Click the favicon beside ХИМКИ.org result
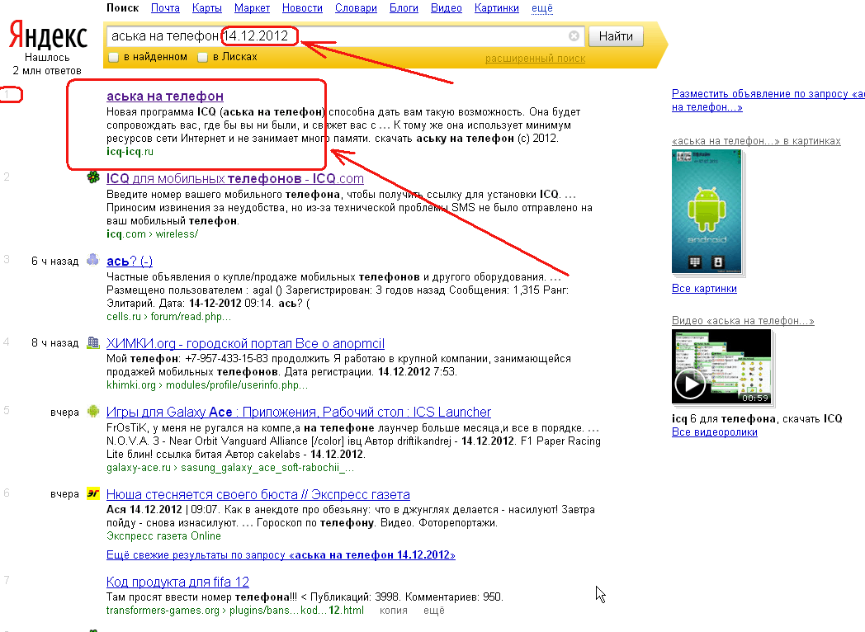The image size is (865, 632). point(93,342)
